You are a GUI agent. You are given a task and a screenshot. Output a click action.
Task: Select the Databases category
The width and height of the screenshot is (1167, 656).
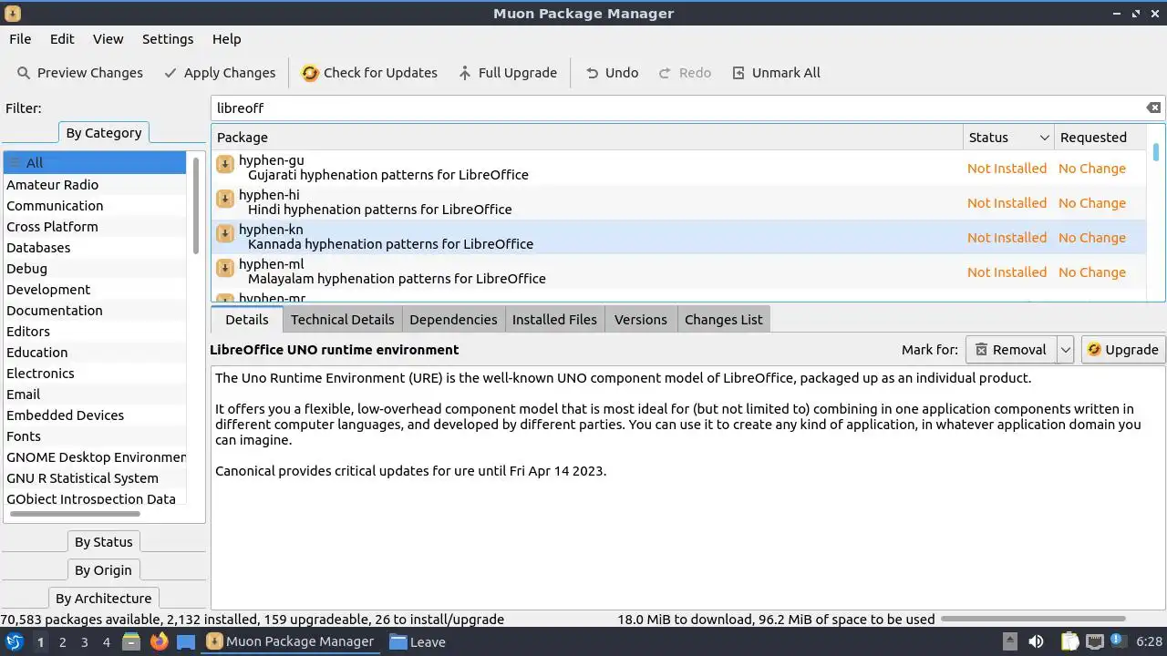click(x=95, y=248)
